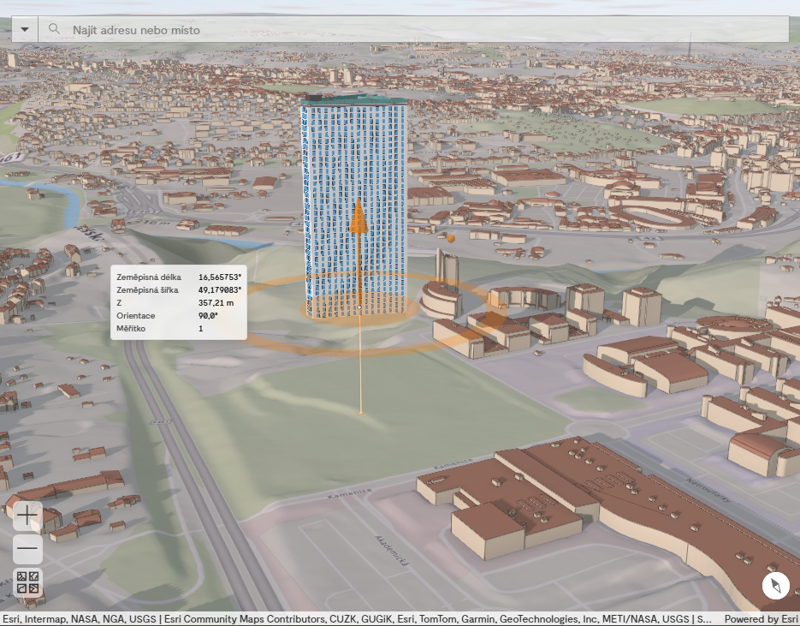Click the 'Akademická' street label
800x626 pixels.
(x=389, y=552)
